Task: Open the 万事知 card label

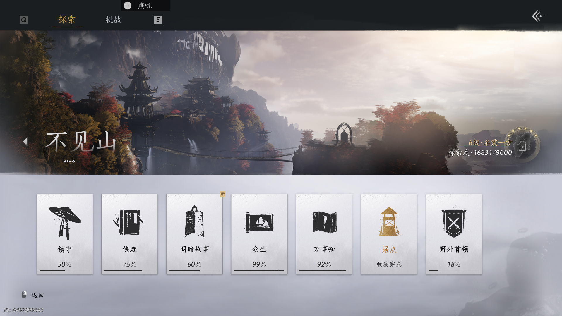Action: click(x=324, y=249)
